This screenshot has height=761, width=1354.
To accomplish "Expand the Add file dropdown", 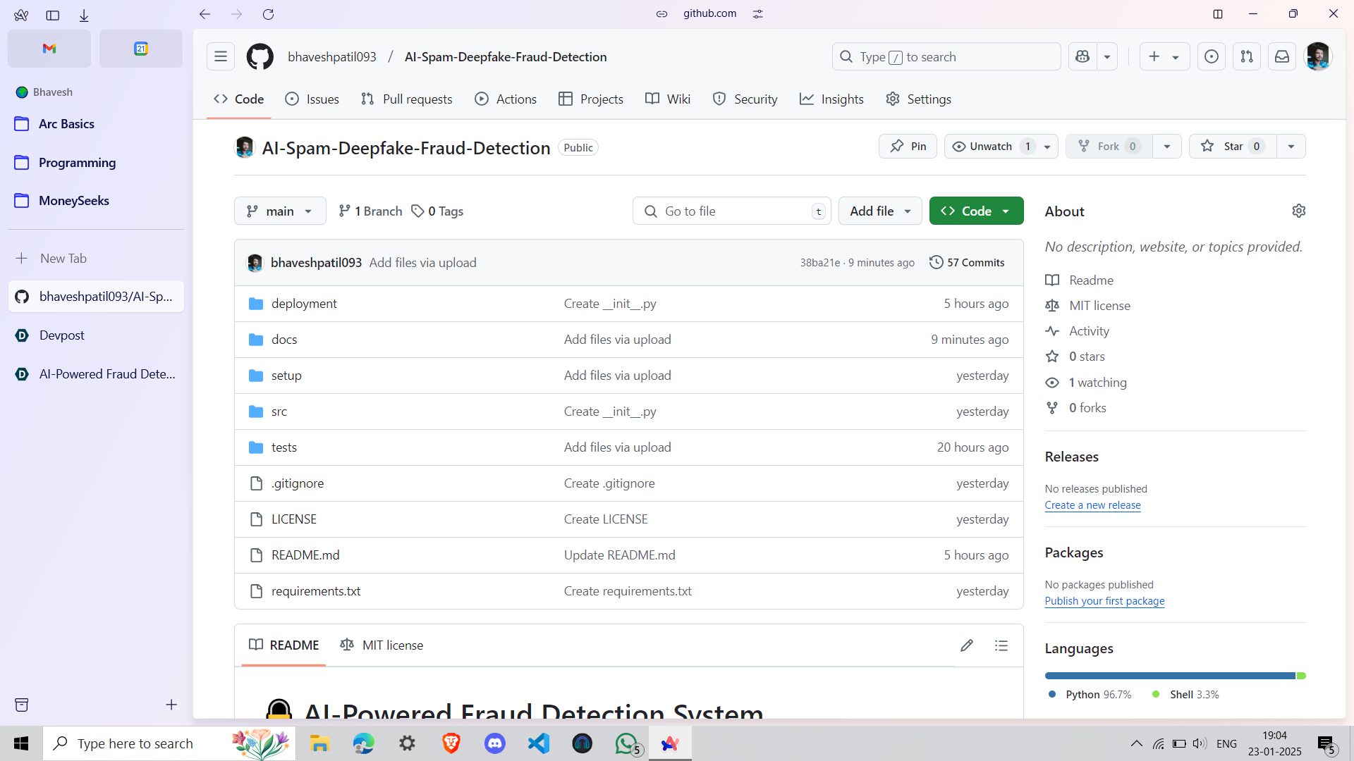I will (880, 211).
